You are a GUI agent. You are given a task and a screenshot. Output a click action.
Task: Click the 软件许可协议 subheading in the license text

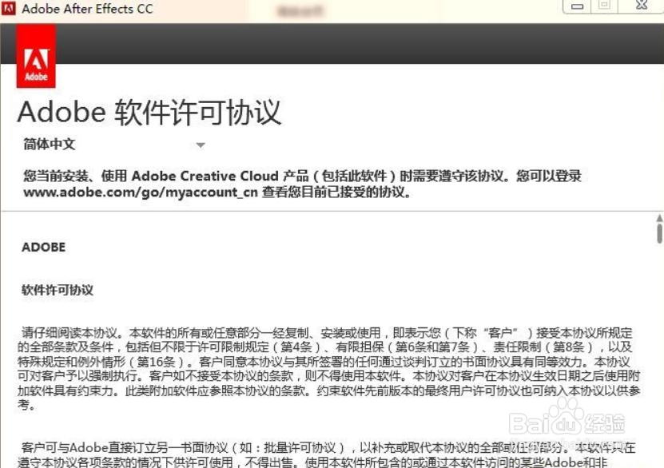click(x=58, y=290)
